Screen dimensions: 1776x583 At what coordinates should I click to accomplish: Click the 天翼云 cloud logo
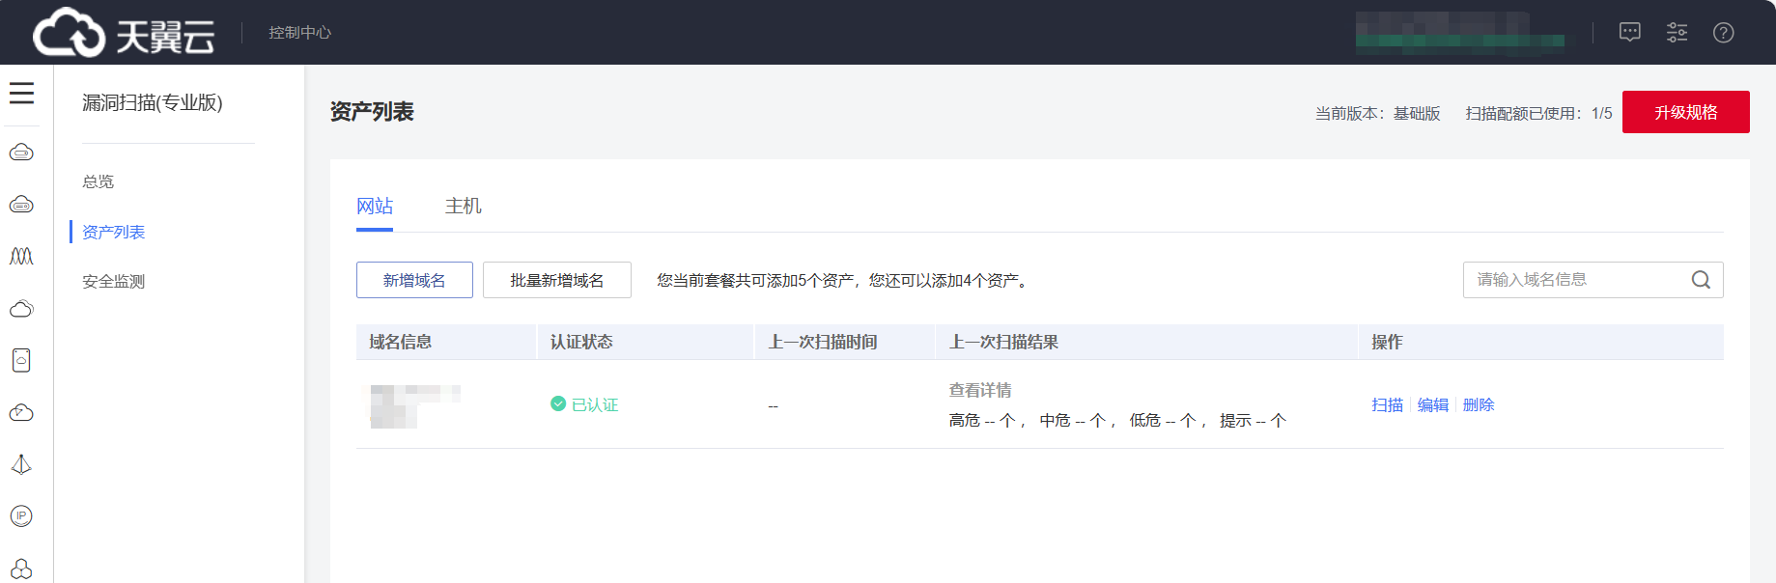coord(124,33)
